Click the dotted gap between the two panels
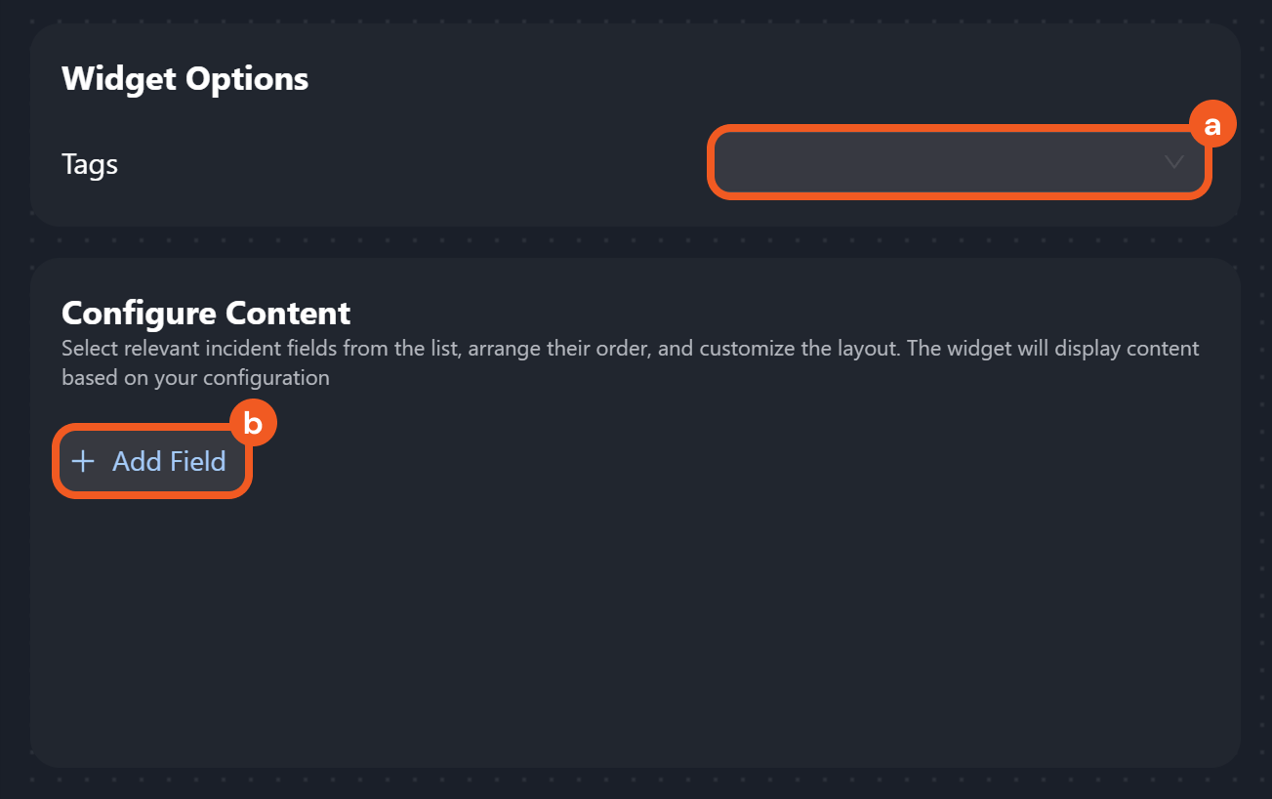Viewport: 1272px width, 799px height. tap(635, 242)
